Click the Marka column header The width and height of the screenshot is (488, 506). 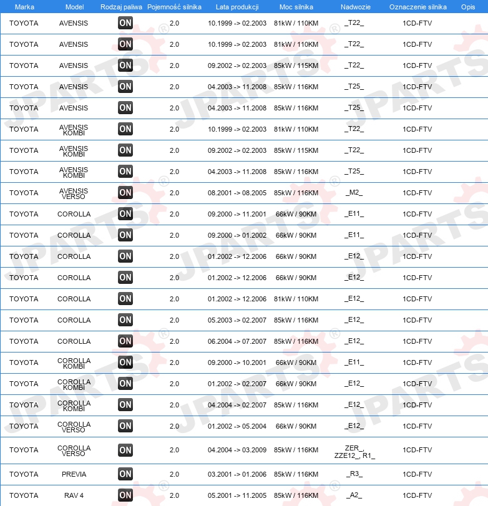[24, 7]
